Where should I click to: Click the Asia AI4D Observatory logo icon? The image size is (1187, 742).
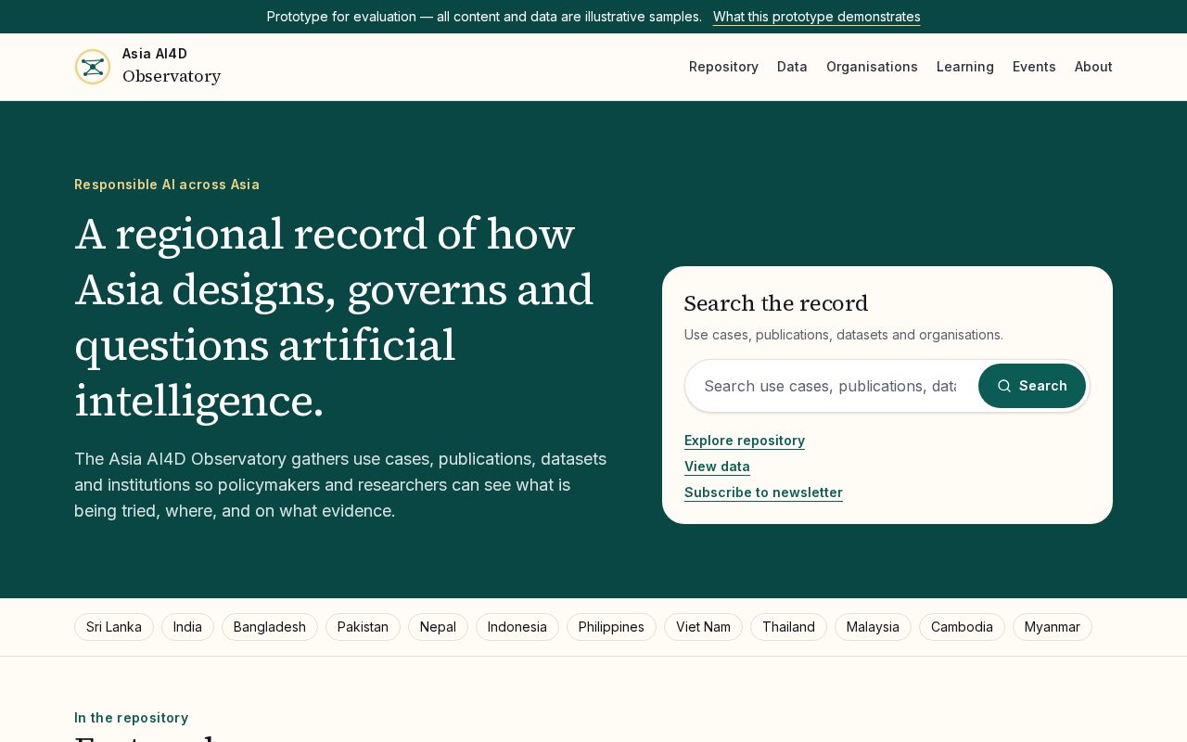coord(93,67)
